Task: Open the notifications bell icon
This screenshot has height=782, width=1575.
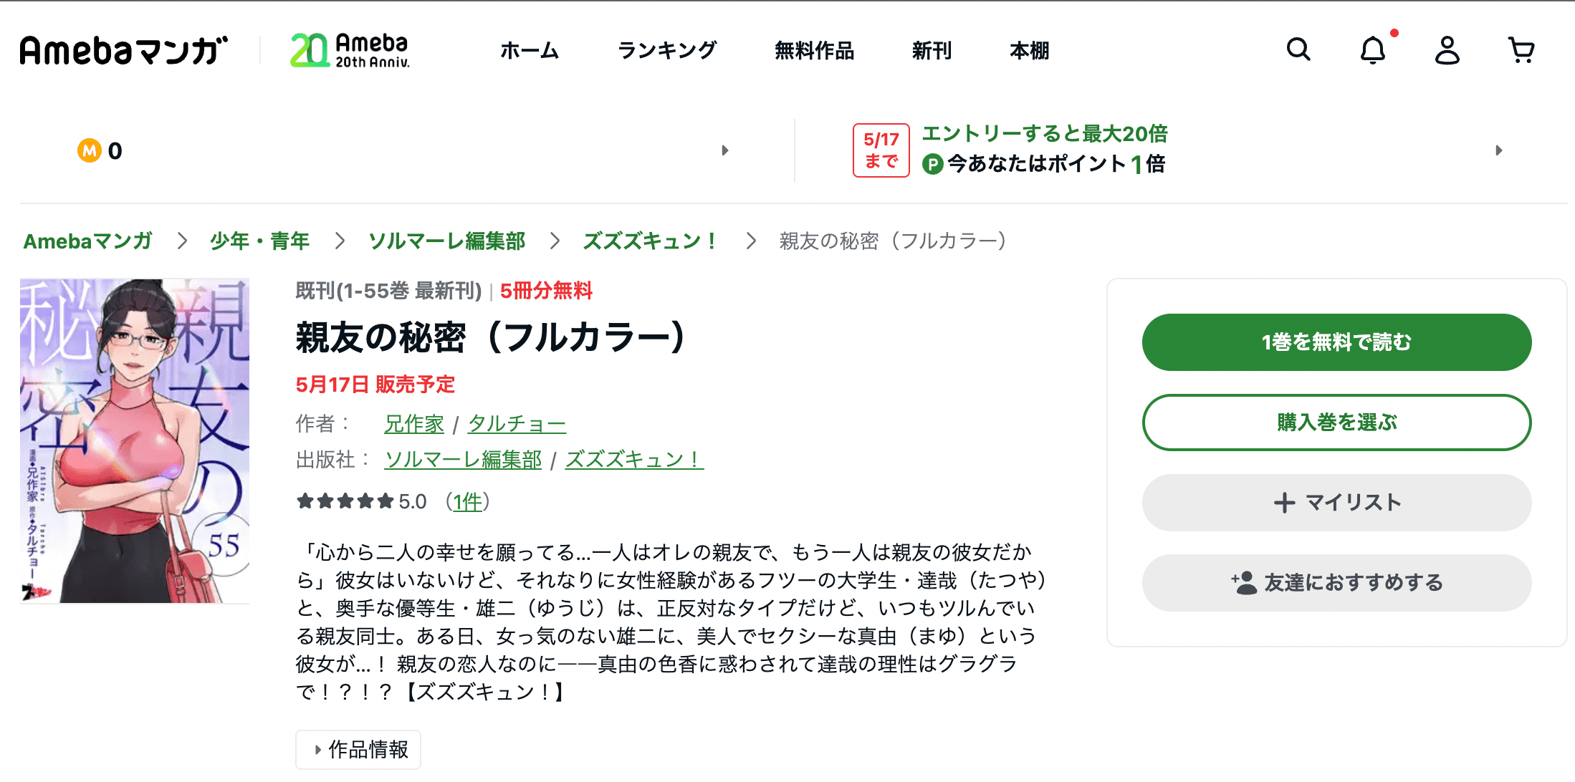Action: click(x=1373, y=50)
